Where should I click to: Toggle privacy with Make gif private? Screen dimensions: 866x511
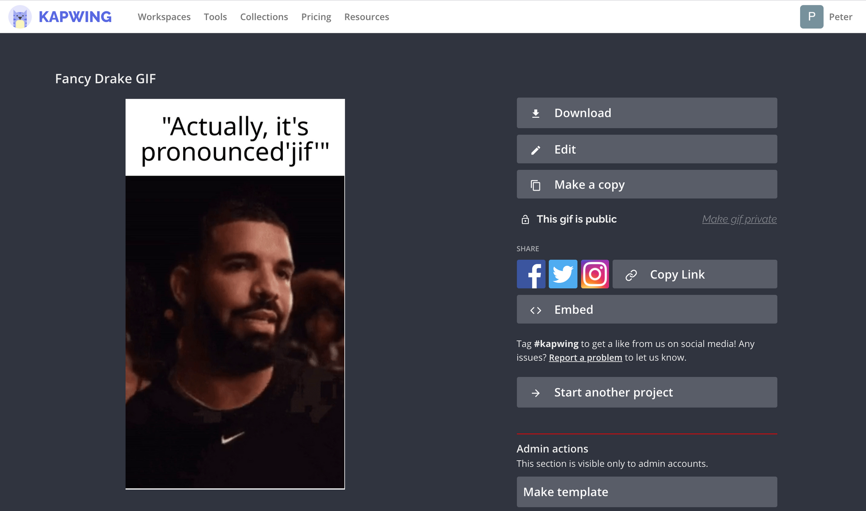(x=739, y=219)
